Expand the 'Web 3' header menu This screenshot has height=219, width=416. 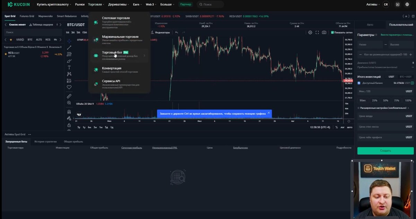point(151,4)
